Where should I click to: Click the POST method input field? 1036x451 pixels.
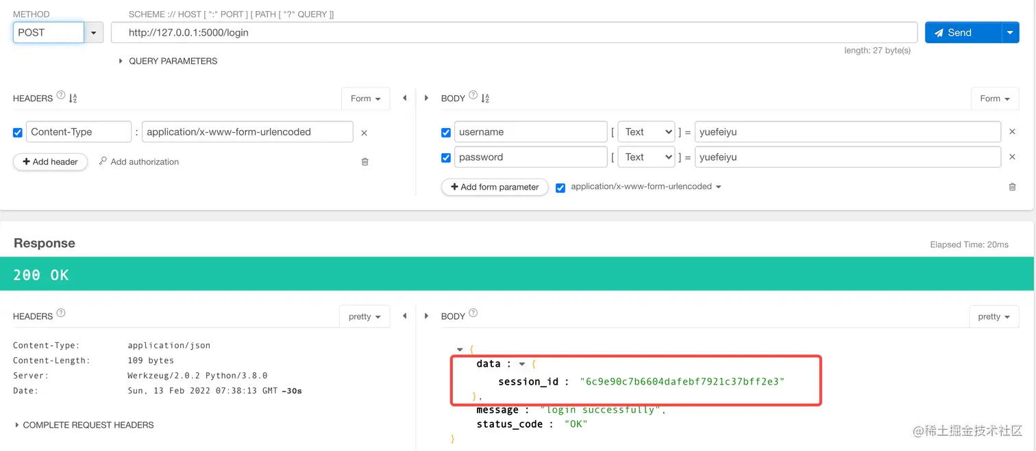[x=49, y=32]
